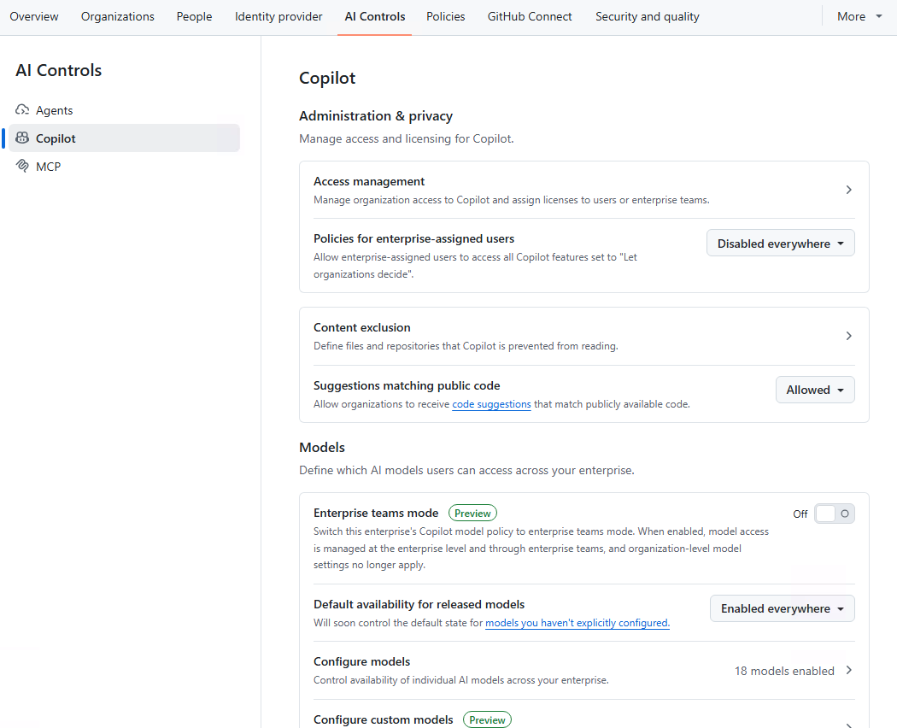Click the Off label beside the toggle
This screenshot has width=897, height=728.
(800, 514)
